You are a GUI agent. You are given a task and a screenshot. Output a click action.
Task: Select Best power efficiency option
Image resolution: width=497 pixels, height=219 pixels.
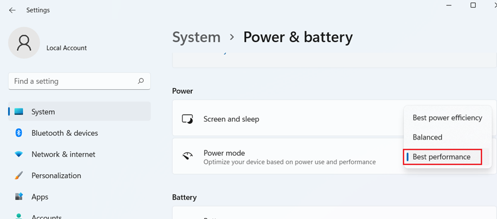[x=447, y=118]
